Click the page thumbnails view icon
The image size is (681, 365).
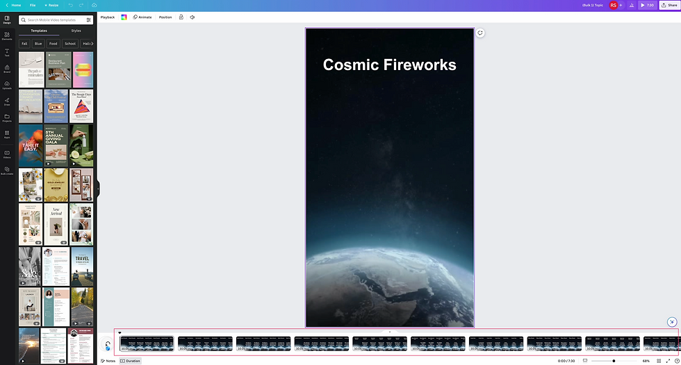click(585, 361)
